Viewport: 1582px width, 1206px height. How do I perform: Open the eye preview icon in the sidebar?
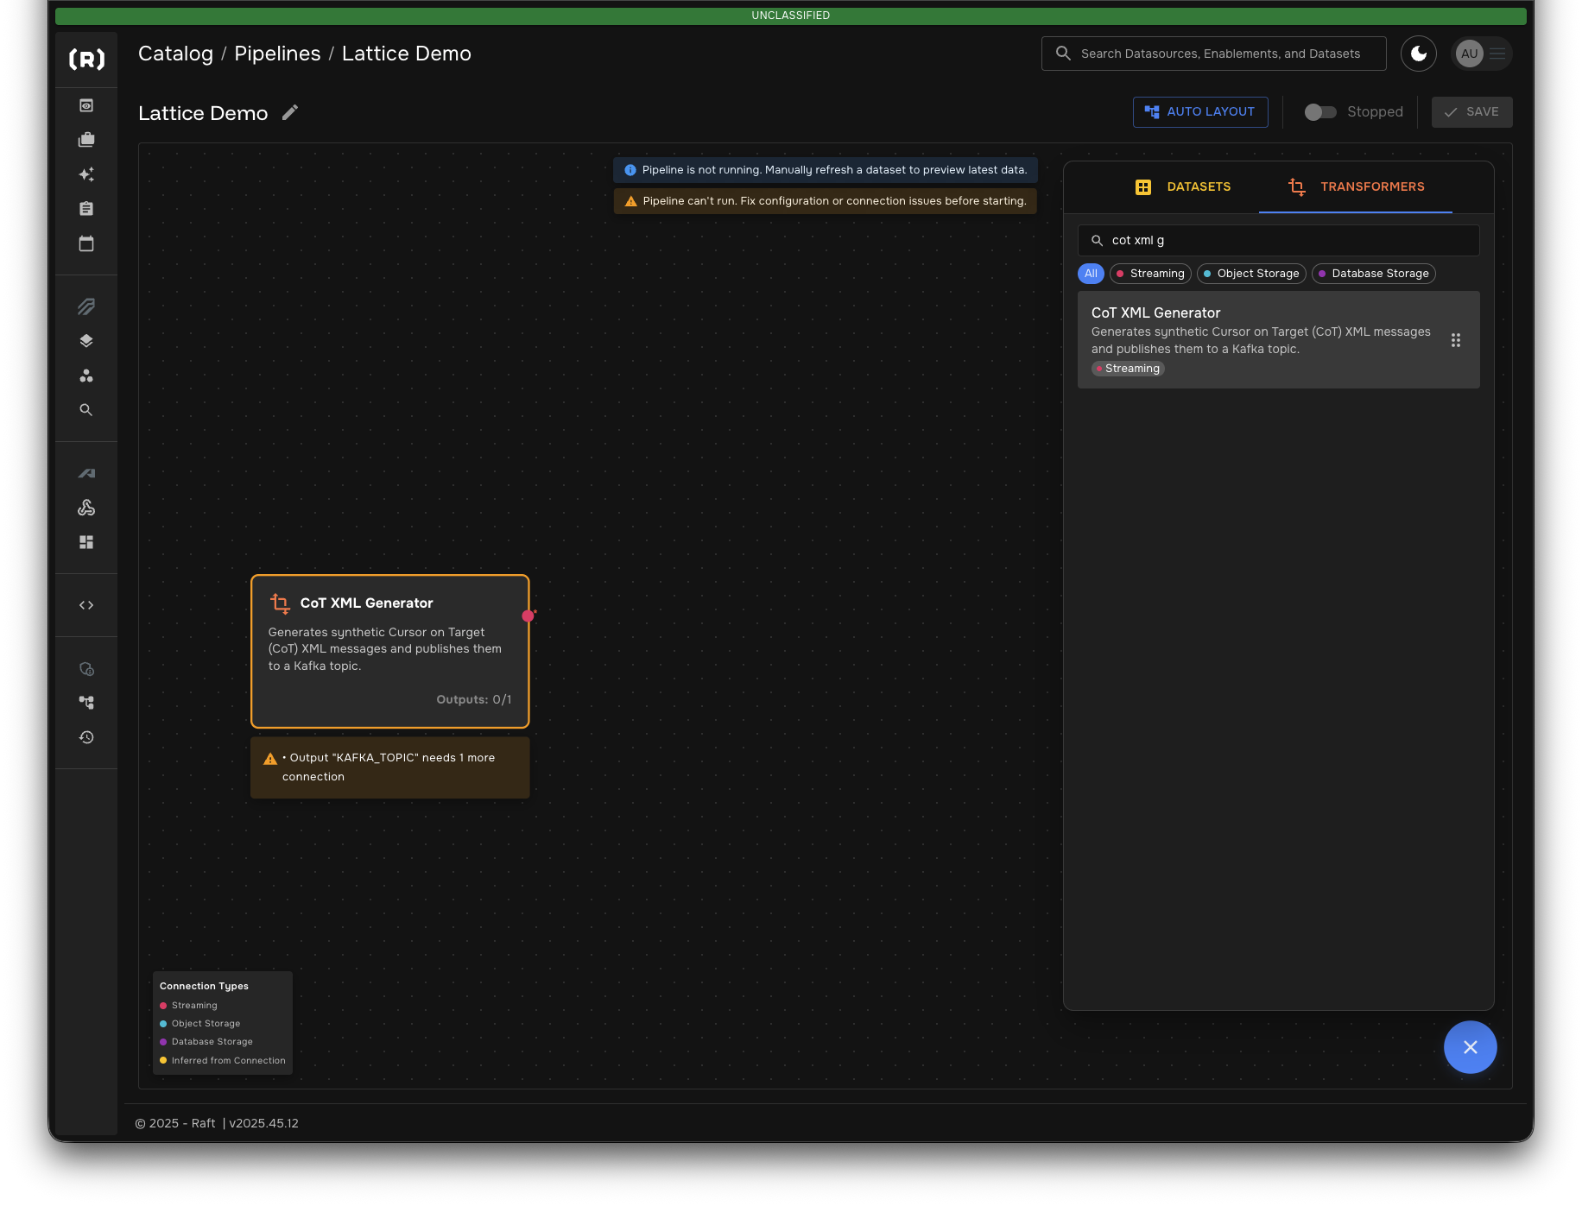86,105
